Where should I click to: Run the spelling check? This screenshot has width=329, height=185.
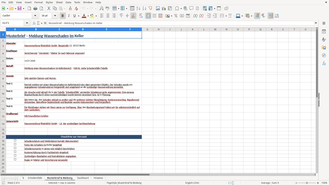point(107,8)
